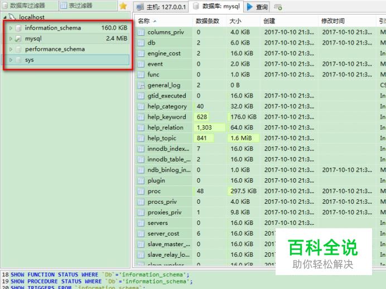Collapse the localhost tree node
The width and height of the screenshot is (386, 289).
(5, 17)
